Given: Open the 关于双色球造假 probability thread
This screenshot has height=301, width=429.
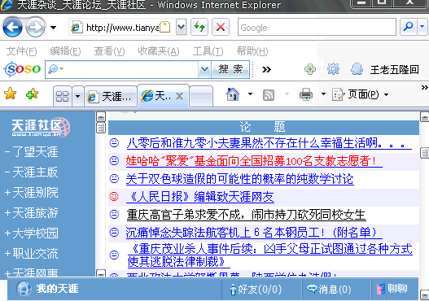Looking at the screenshot, I should [x=239, y=179].
